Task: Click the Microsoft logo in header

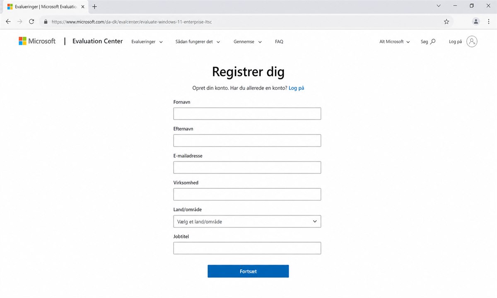Action: (37, 41)
